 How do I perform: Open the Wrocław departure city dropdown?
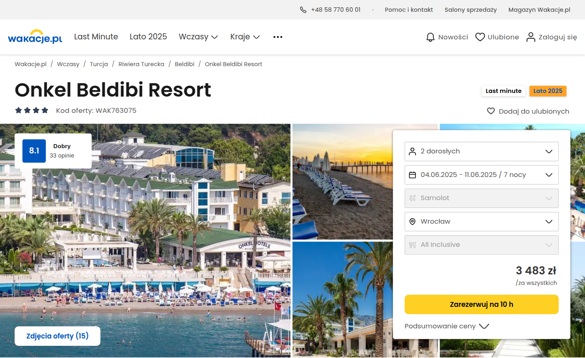click(x=481, y=222)
